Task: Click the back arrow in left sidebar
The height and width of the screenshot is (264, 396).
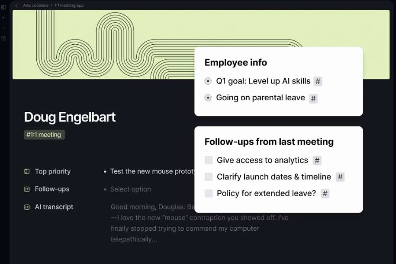Action: pyautogui.click(x=4, y=18)
